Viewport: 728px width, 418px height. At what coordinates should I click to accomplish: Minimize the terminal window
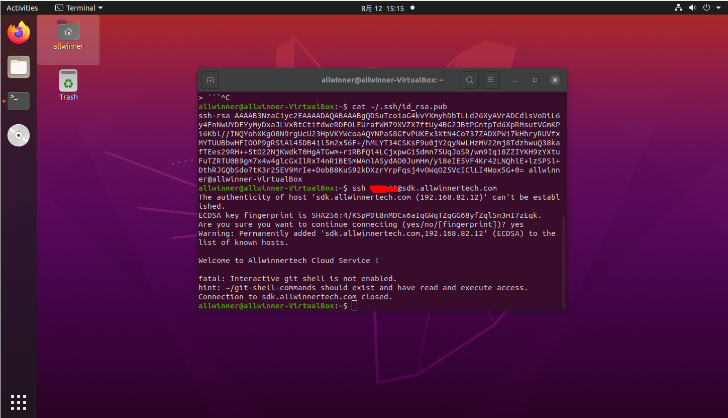pos(515,80)
